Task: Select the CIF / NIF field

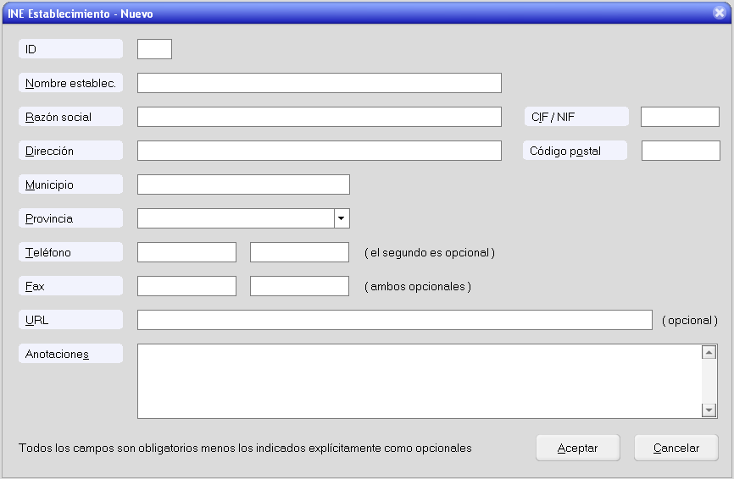Action: click(680, 117)
